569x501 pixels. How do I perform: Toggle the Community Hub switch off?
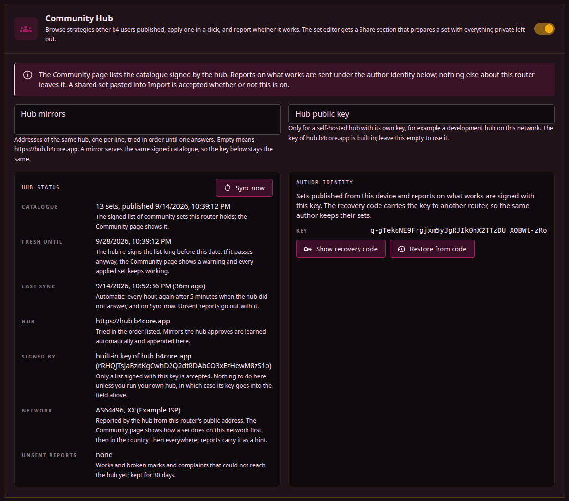click(x=544, y=29)
